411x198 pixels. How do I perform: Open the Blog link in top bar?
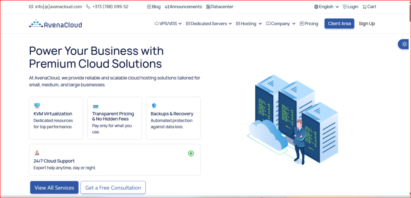pyautogui.click(x=154, y=7)
